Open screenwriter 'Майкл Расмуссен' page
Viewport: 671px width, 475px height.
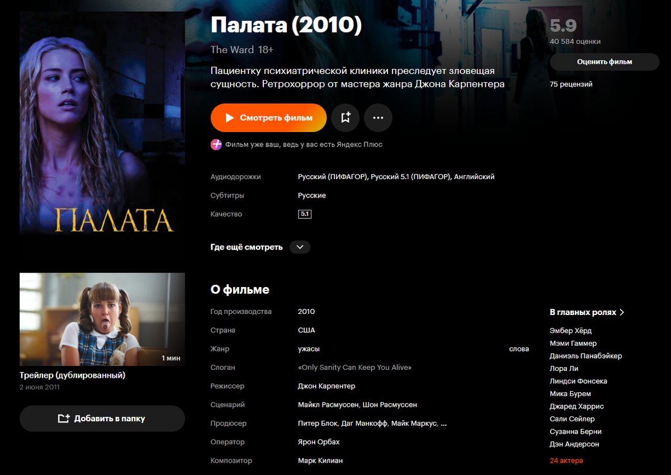pyautogui.click(x=328, y=405)
